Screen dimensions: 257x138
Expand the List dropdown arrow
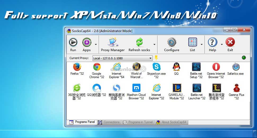click(202, 44)
